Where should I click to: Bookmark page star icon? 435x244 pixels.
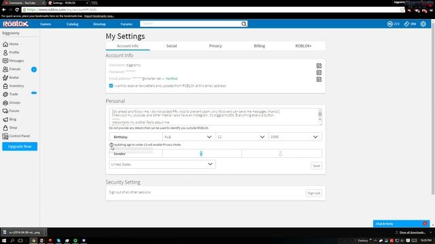pos(402,9)
